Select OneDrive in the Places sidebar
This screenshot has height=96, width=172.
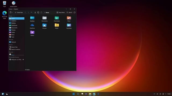pyautogui.click(x=17, y=21)
